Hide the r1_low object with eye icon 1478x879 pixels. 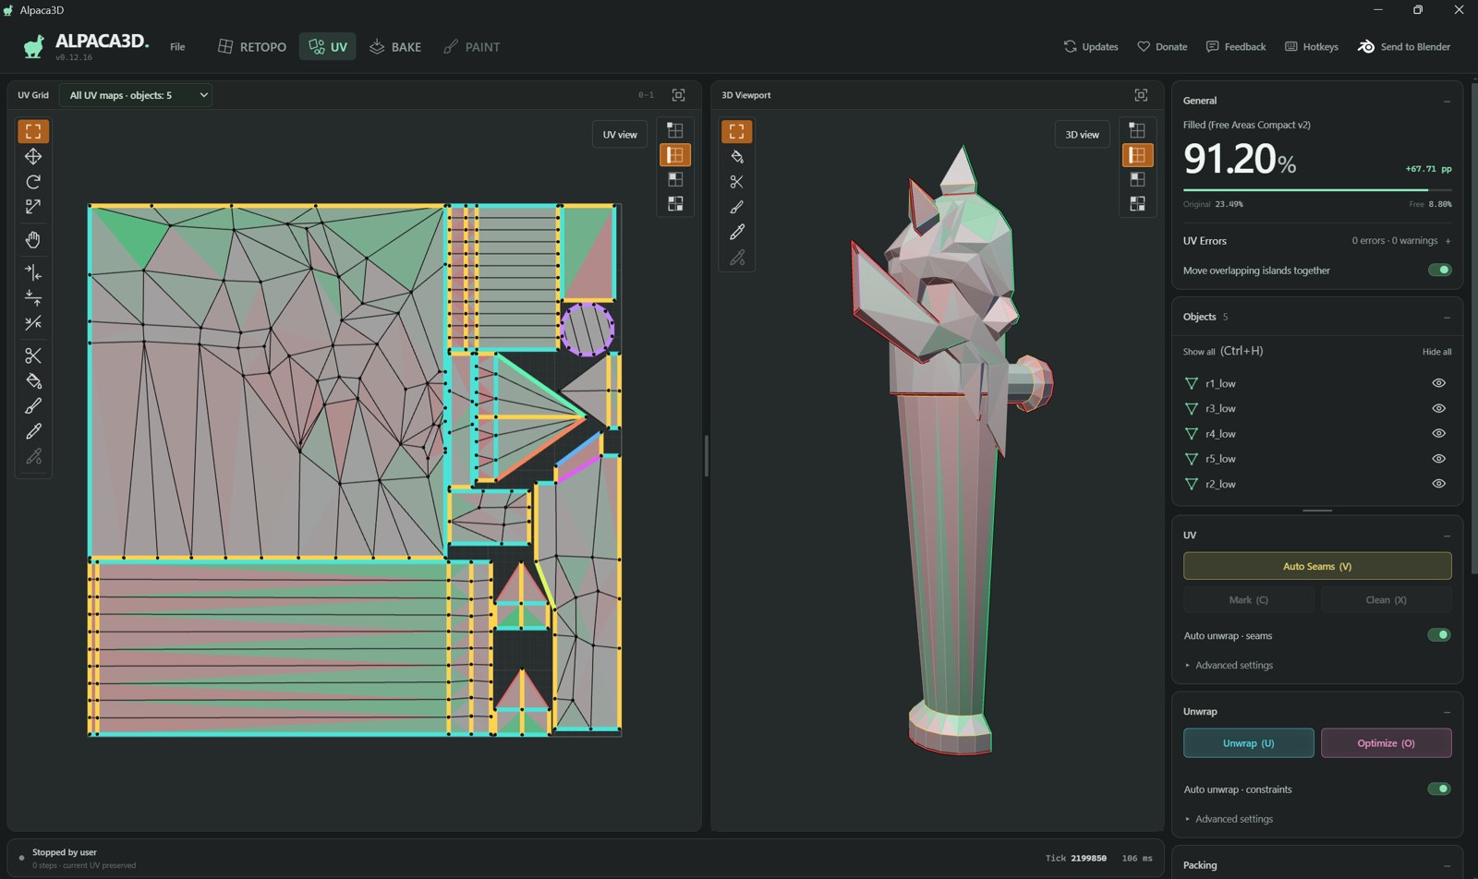[x=1438, y=383]
